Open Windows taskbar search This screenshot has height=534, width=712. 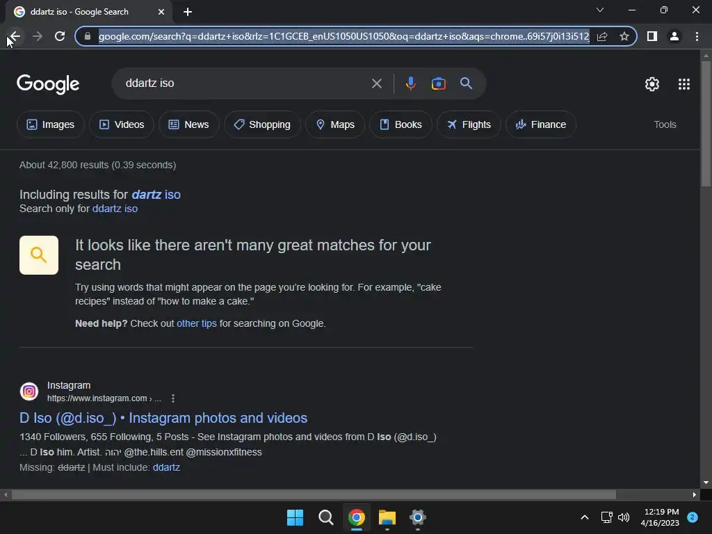(325, 517)
